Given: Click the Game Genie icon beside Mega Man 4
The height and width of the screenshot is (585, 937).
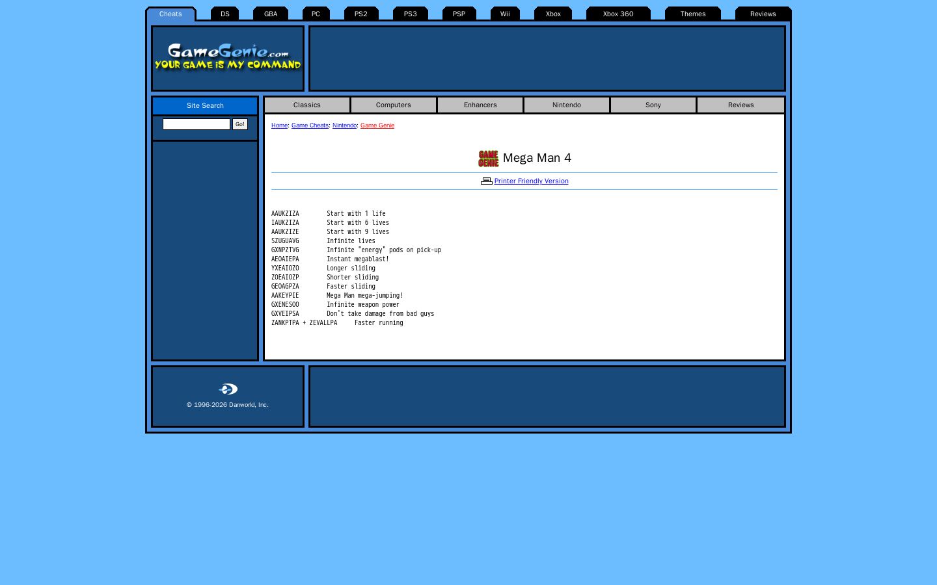Looking at the screenshot, I should click(489, 159).
